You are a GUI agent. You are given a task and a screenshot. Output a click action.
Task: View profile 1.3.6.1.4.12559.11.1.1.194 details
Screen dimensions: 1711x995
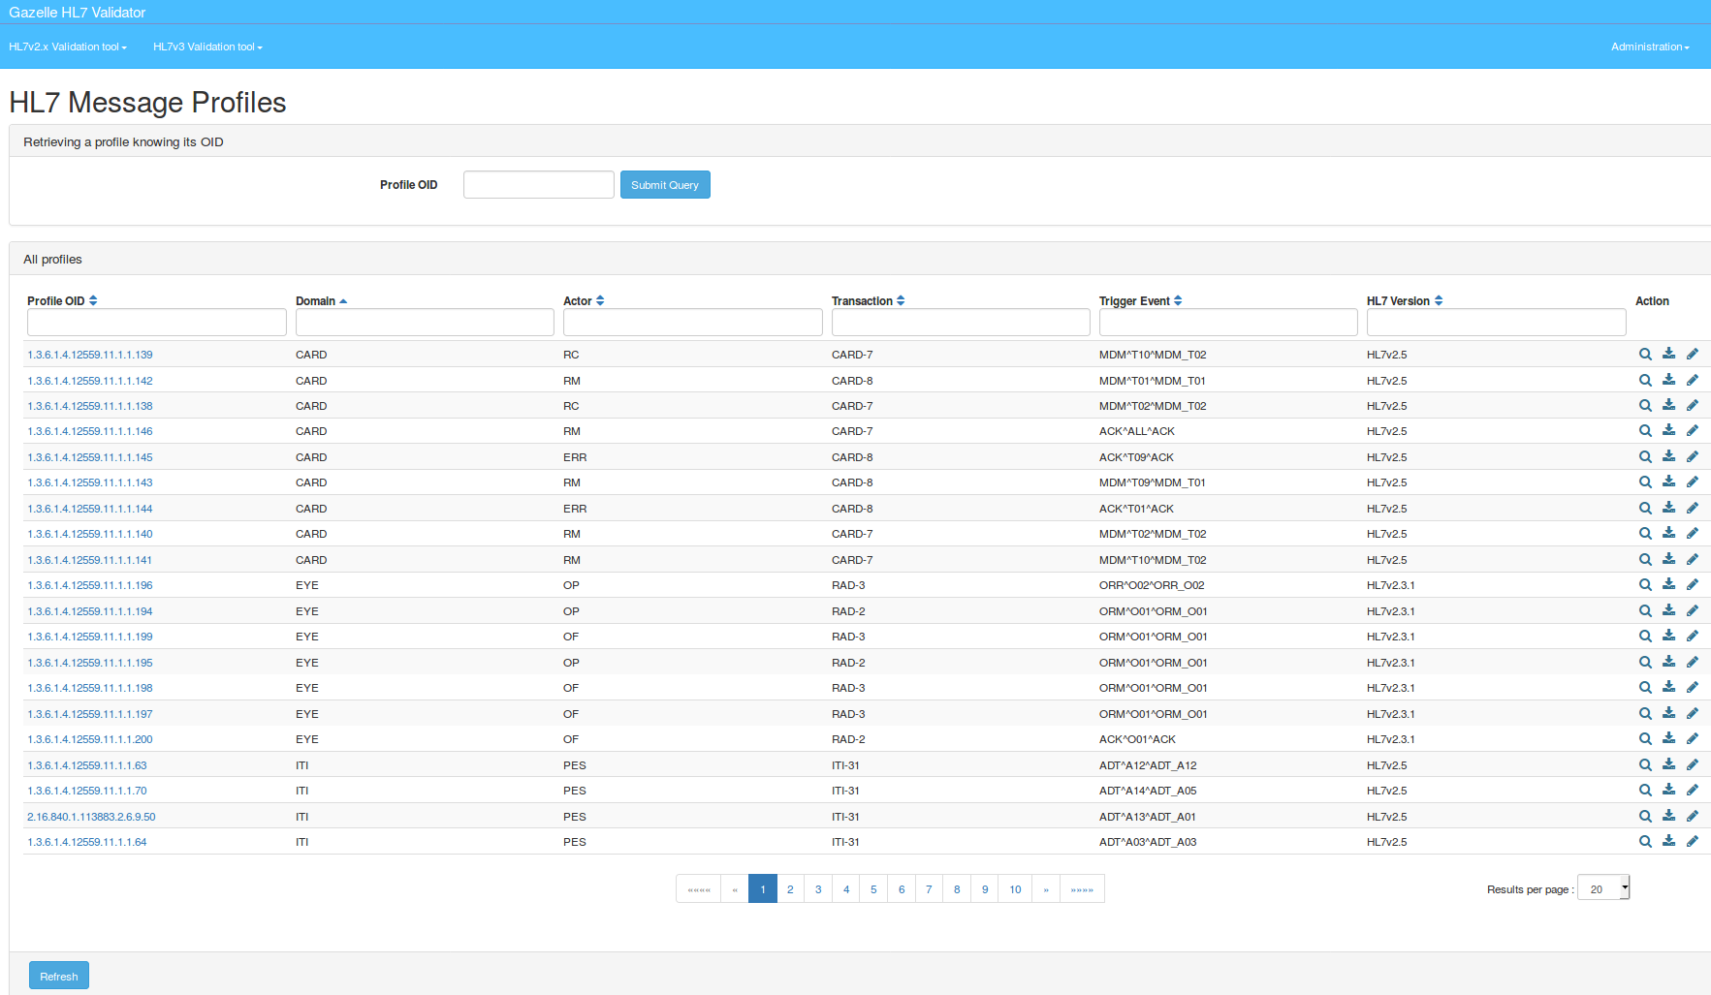pos(1645,611)
